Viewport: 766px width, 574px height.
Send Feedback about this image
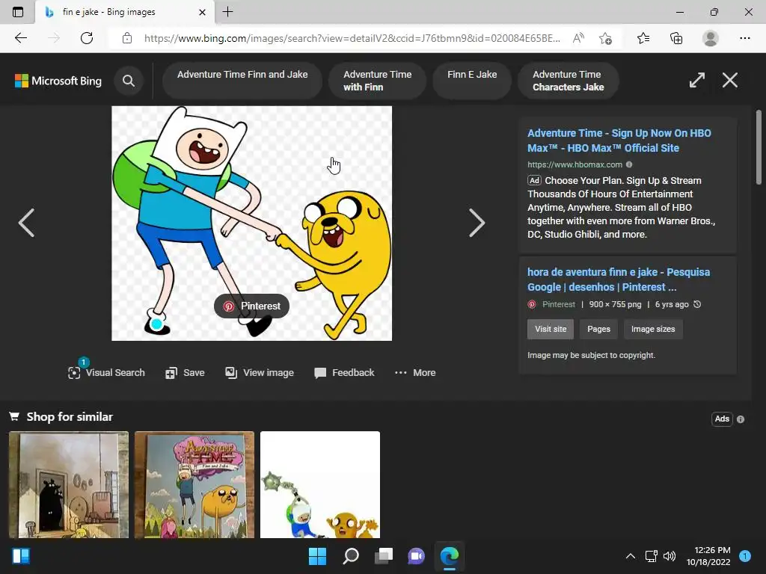pyautogui.click(x=344, y=372)
